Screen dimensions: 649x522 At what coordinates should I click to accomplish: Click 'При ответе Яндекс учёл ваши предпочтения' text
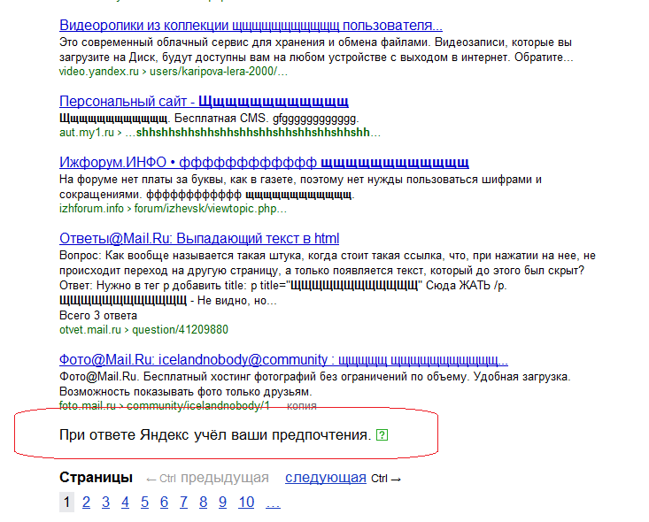215,435
